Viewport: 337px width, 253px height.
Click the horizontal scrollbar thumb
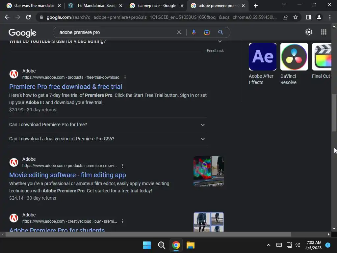click(148, 234)
